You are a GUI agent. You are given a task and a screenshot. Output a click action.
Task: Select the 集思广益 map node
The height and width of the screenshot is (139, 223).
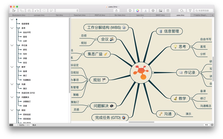(97, 54)
